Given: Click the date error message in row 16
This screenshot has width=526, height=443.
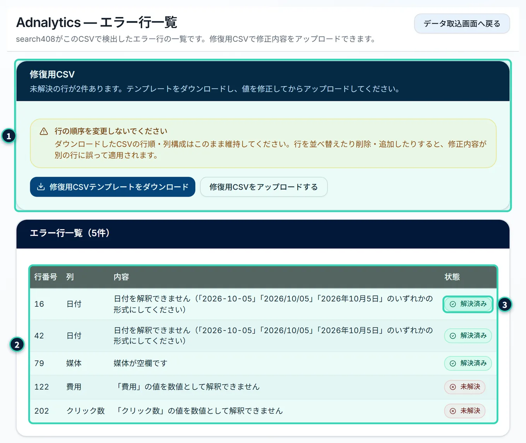Looking at the screenshot, I should tap(273, 304).
